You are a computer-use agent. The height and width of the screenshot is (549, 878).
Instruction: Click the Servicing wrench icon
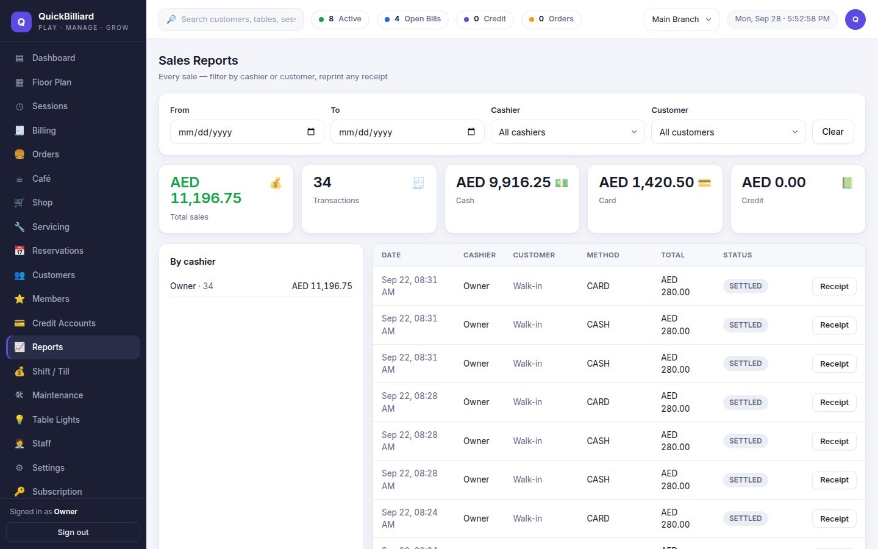click(20, 227)
